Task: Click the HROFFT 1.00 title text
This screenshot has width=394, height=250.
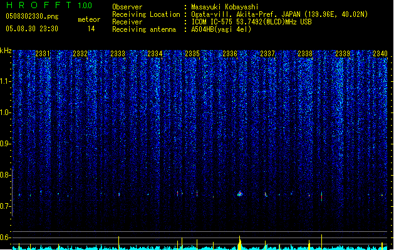Action: (49, 5)
